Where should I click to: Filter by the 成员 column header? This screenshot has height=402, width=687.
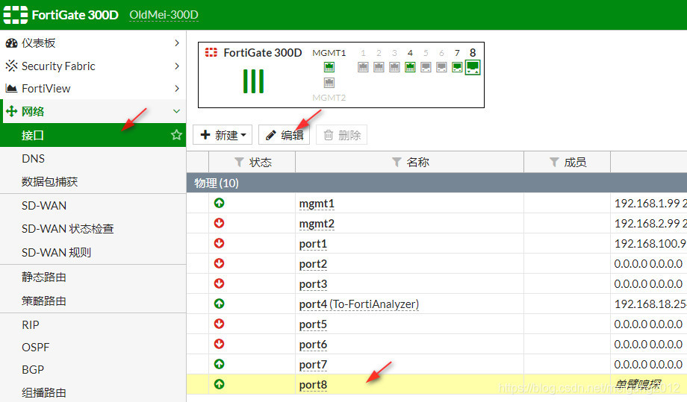tap(568, 163)
